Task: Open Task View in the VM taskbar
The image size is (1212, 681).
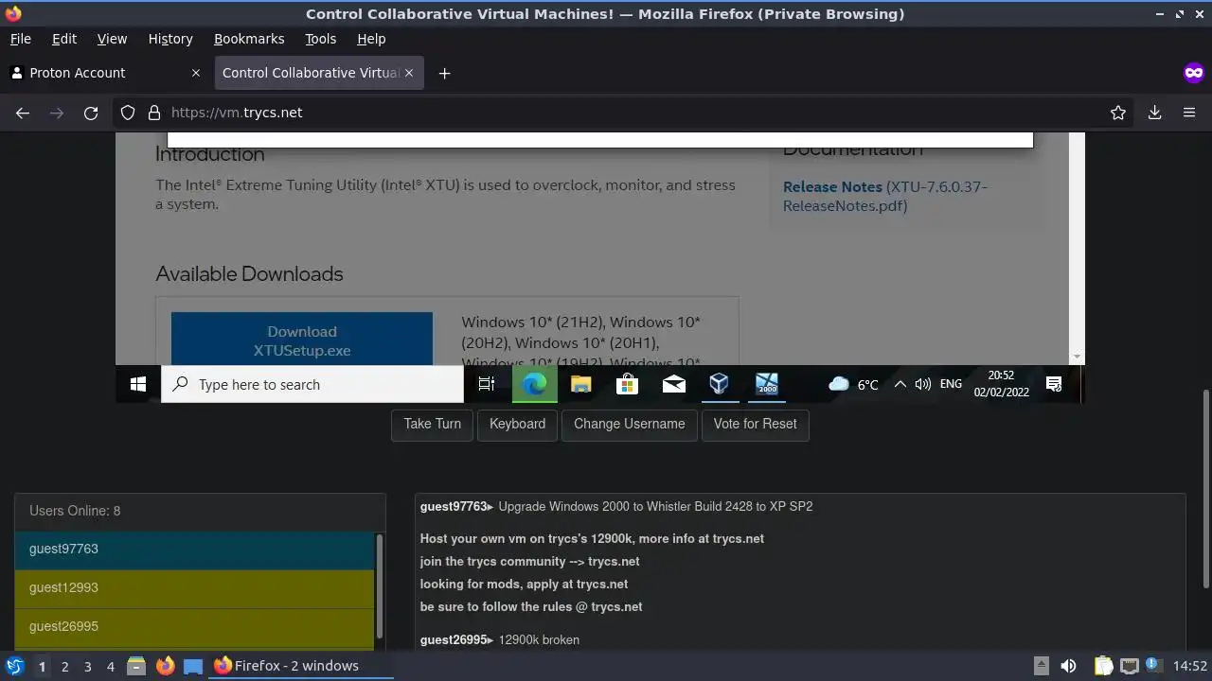Action: point(487,384)
